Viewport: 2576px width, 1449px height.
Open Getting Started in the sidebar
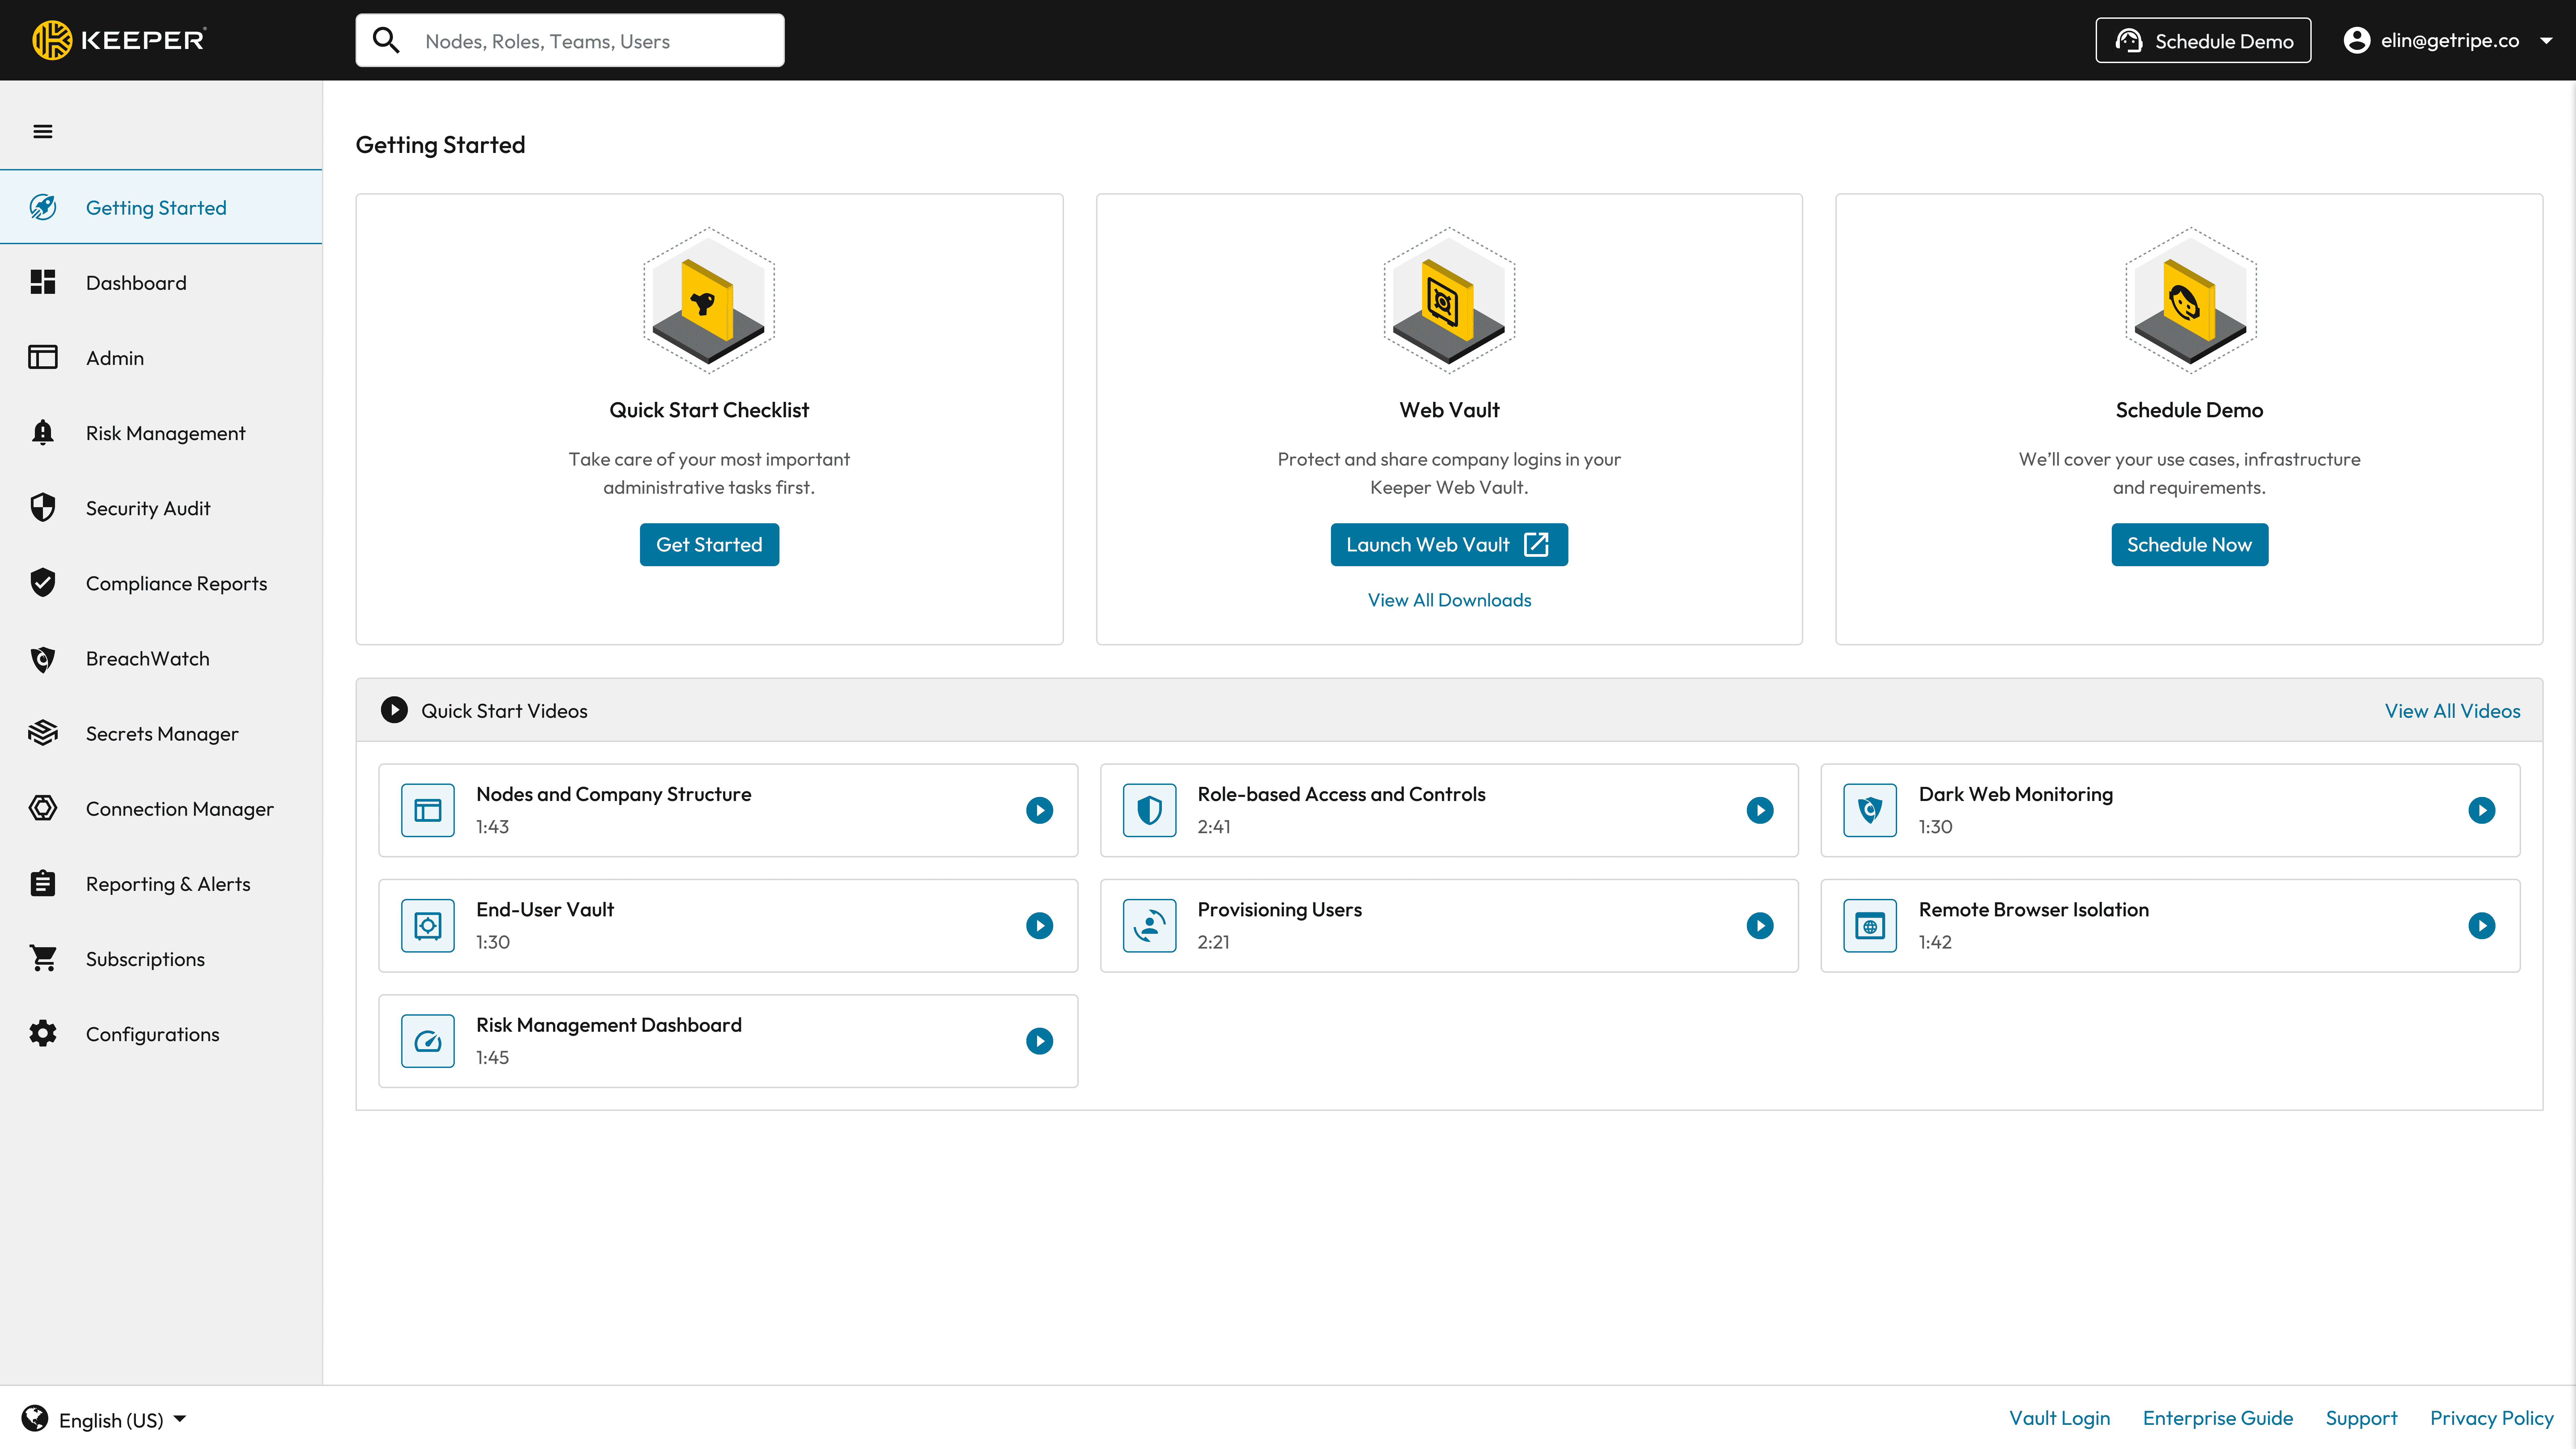point(161,207)
